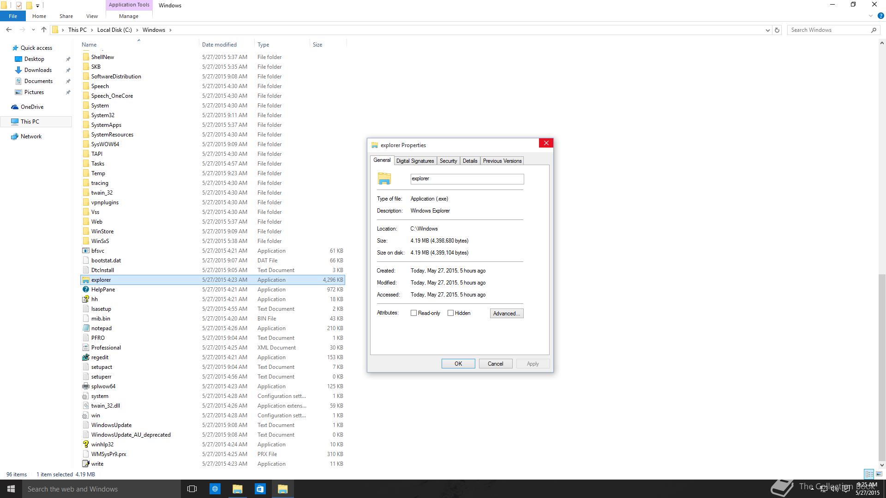Click the system configuration file icon
The width and height of the screenshot is (886, 498).
(85, 396)
